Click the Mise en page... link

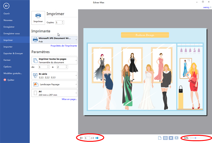click(69, 99)
